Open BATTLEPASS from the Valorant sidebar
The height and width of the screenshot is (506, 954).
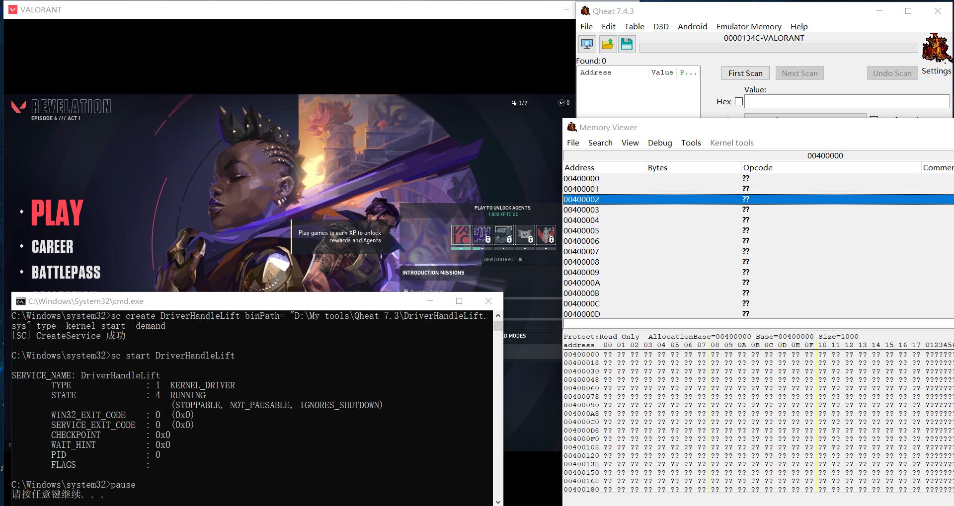66,272
